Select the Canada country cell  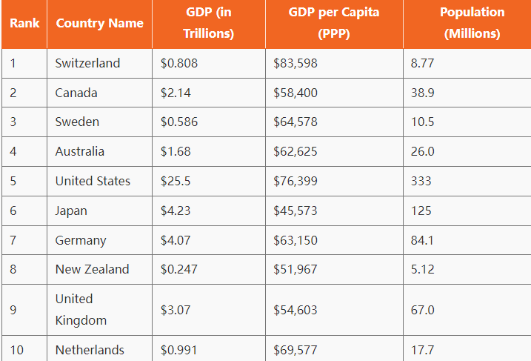[76, 93]
